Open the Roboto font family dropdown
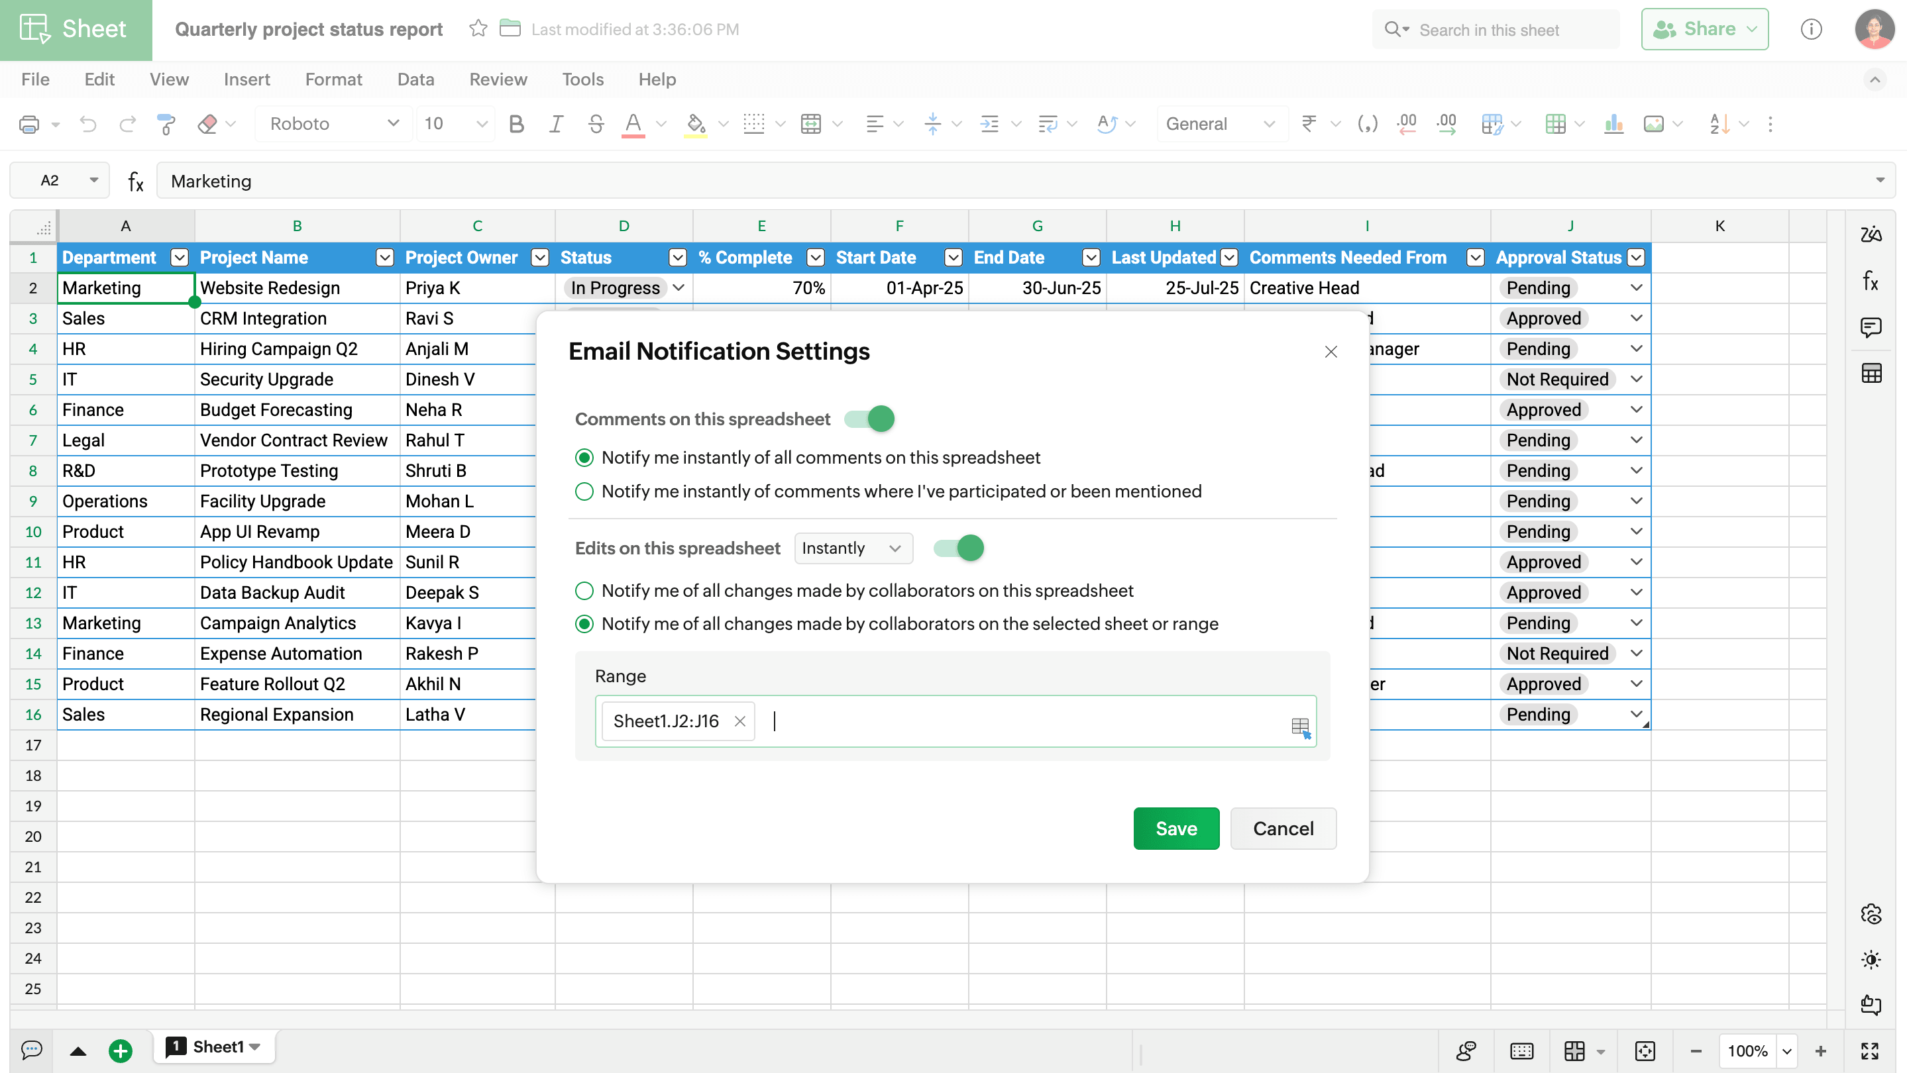Viewport: 1907px width, 1073px height. pos(333,125)
